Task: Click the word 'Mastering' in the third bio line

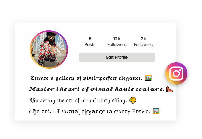Action: 42,101
